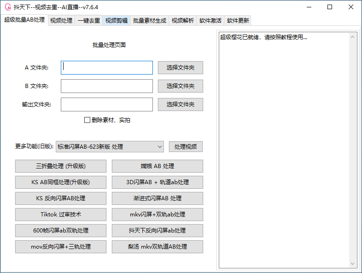Click the log panel scrollbar up arrow
The image size is (362, 273).
click(x=353, y=36)
